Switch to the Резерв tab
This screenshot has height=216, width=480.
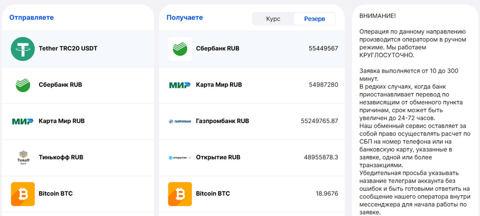tap(314, 19)
